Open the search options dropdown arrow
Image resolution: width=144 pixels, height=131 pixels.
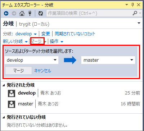point(140,13)
